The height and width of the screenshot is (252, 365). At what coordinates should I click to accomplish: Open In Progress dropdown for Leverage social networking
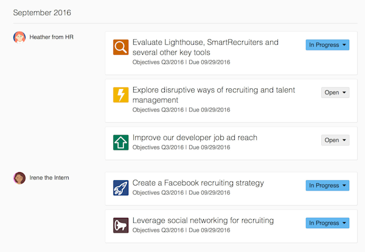[x=327, y=223]
